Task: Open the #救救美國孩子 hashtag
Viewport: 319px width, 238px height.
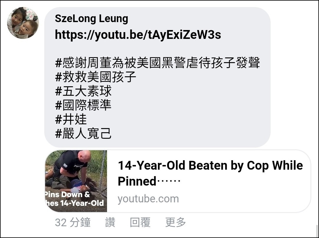Action: pos(96,77)
